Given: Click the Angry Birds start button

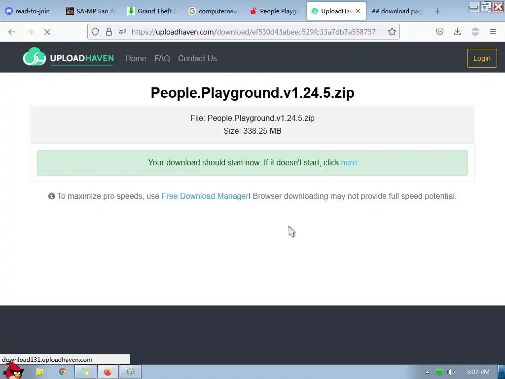Looking at the screenshot, I should (13, 371).
